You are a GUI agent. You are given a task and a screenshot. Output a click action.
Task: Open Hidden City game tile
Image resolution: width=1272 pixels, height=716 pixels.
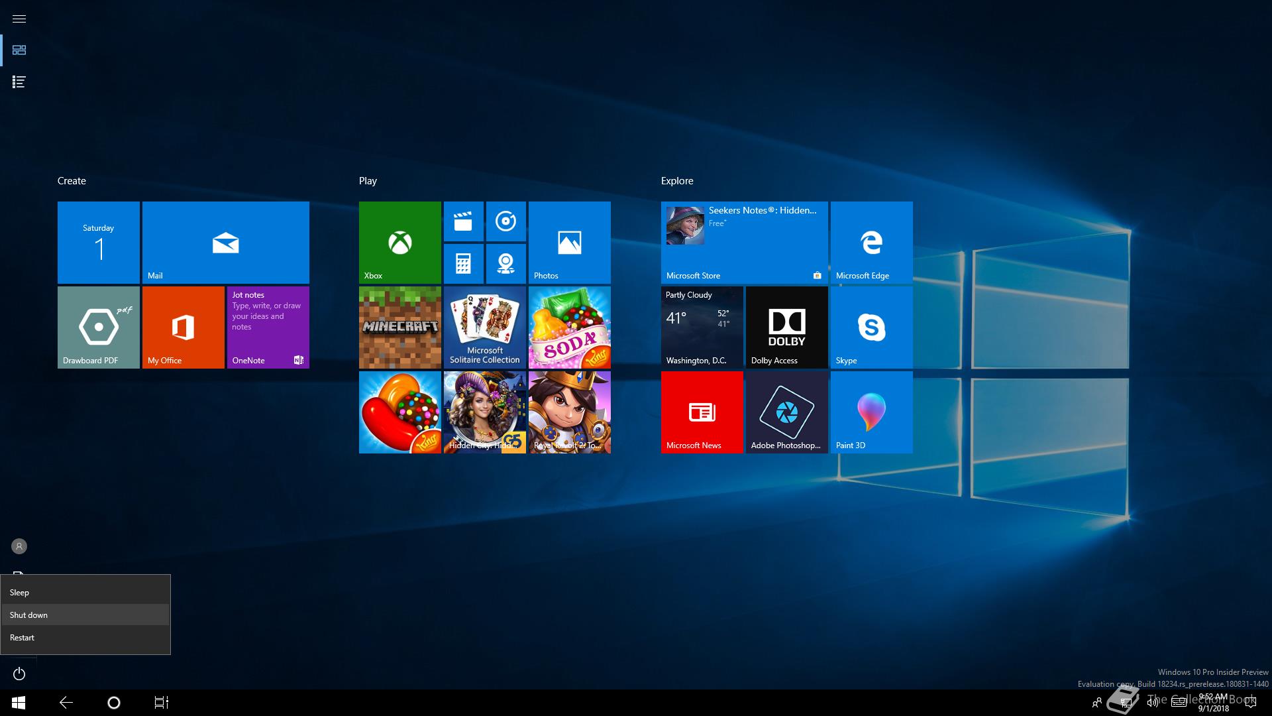tap(485, 412)
